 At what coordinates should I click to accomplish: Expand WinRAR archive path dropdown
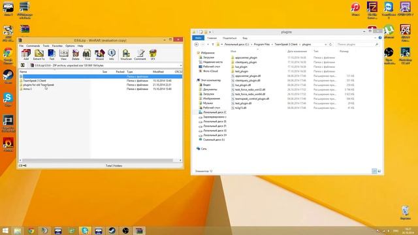181,65
